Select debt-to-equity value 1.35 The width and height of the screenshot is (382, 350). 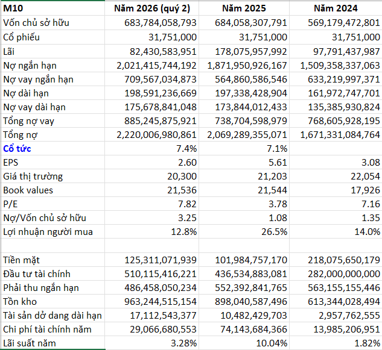click(x=336, y=218)
